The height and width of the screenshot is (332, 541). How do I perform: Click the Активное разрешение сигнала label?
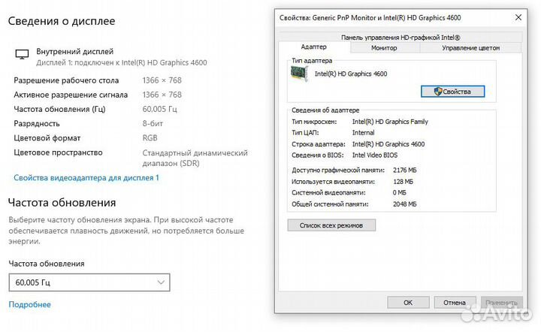(71, 95)
